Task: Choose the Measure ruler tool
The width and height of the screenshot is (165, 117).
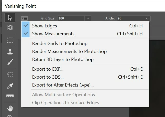Action: (x=10, y=96)
